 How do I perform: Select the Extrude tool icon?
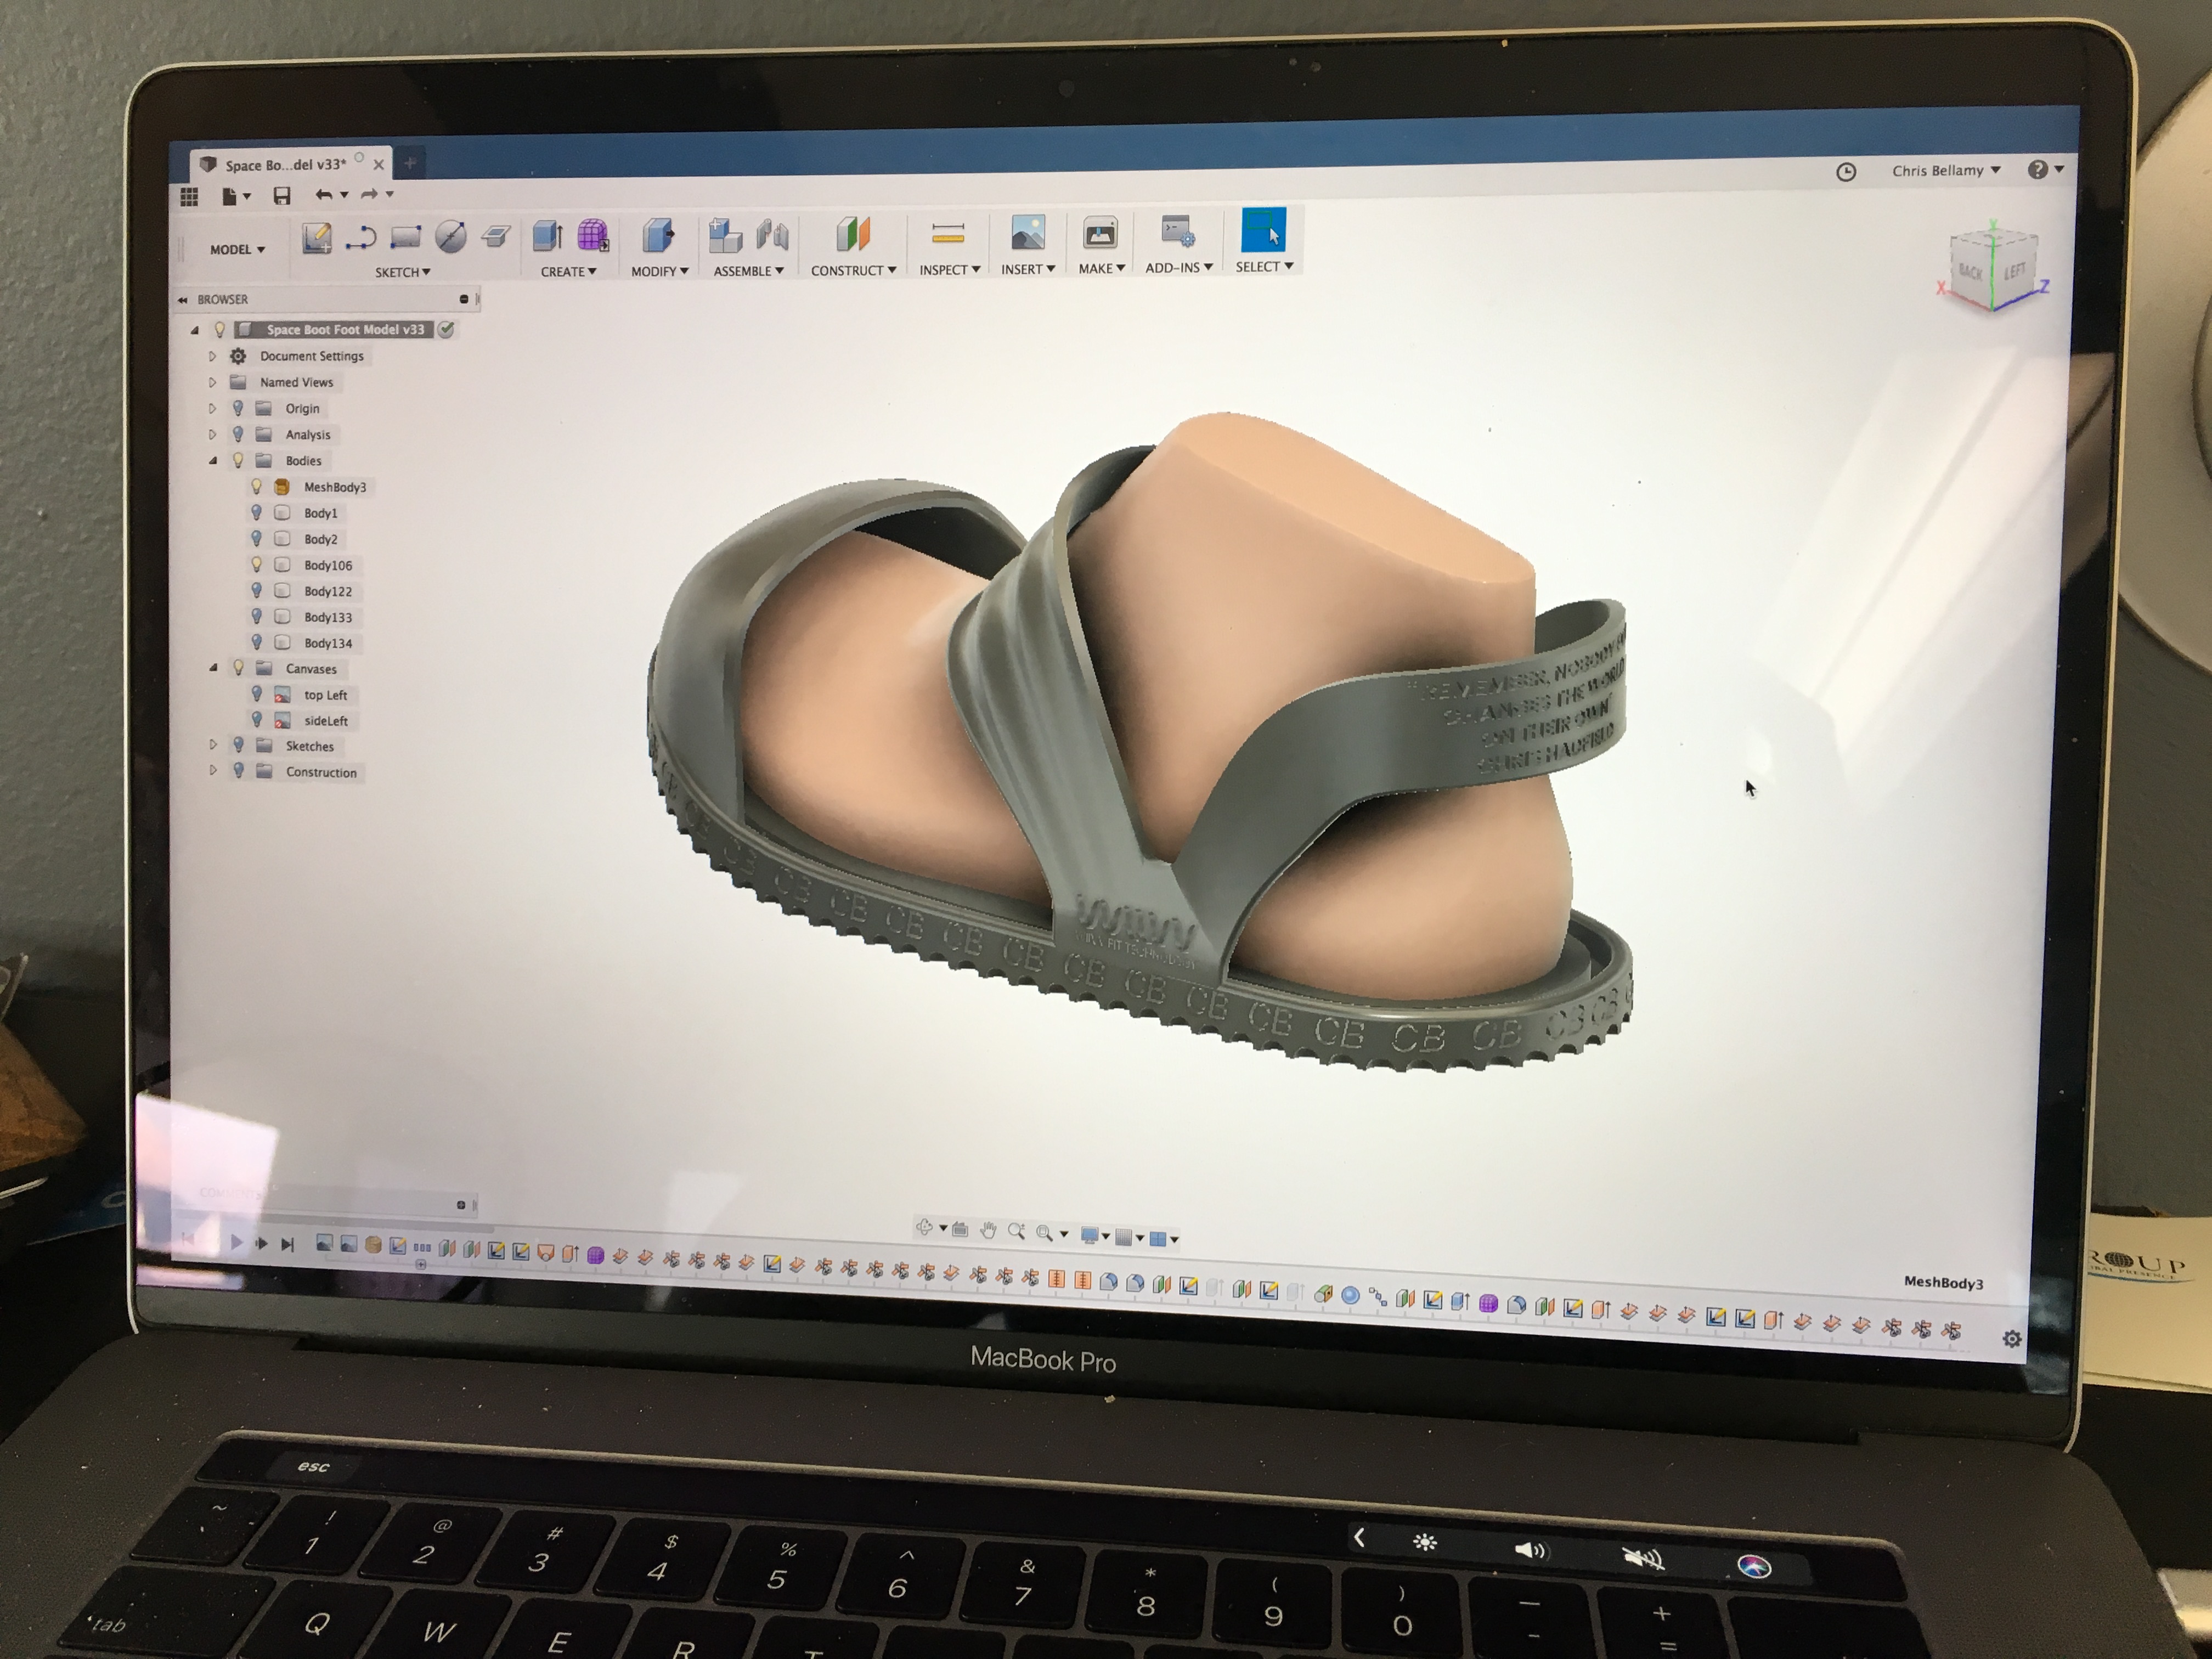coord(547,236)
